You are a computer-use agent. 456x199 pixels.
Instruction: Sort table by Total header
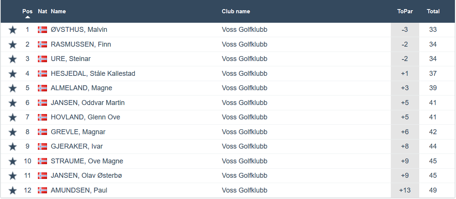point(433,11)
